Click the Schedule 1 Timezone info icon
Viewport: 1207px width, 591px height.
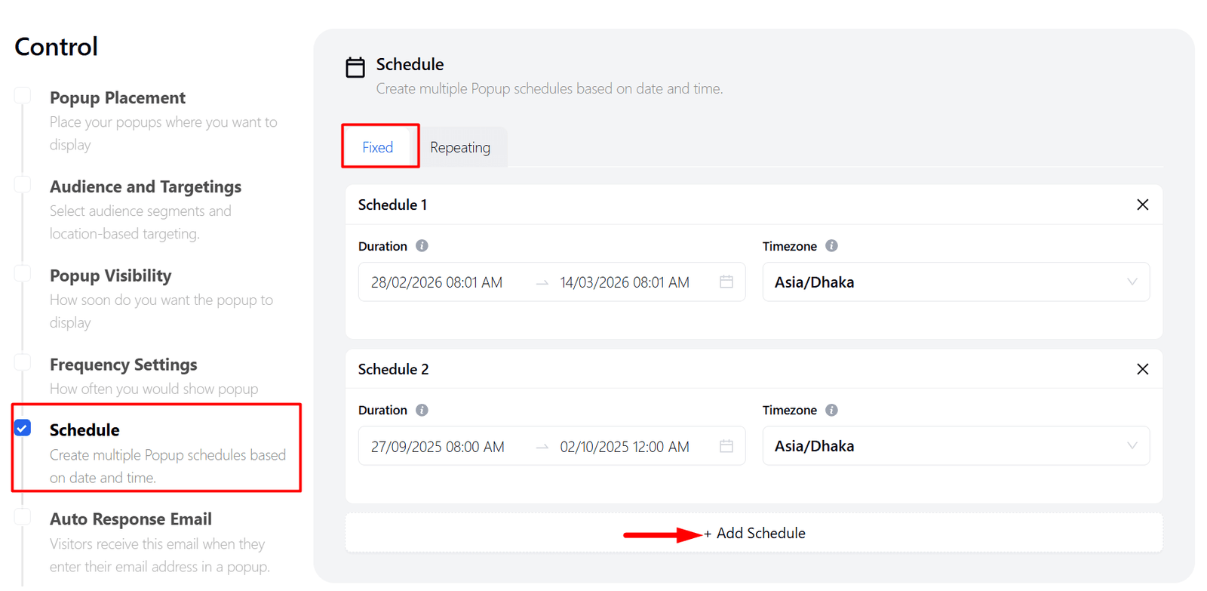pos(831,246)
